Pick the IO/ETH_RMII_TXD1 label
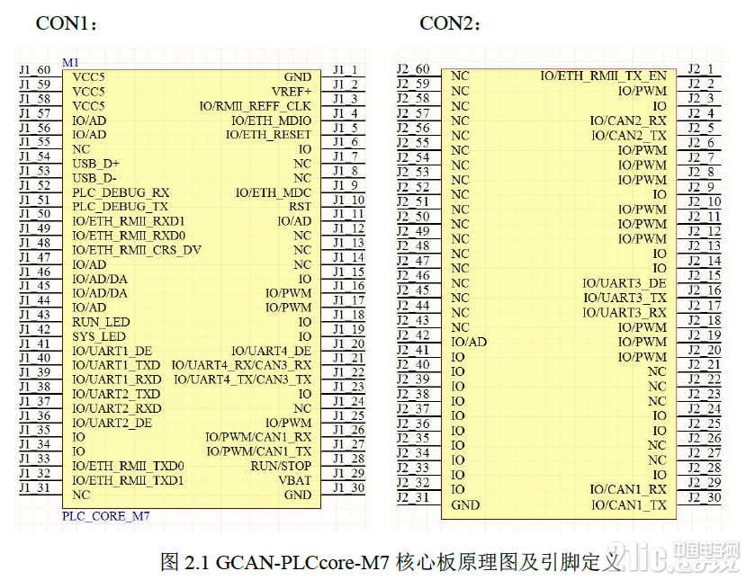 point(128,480)
